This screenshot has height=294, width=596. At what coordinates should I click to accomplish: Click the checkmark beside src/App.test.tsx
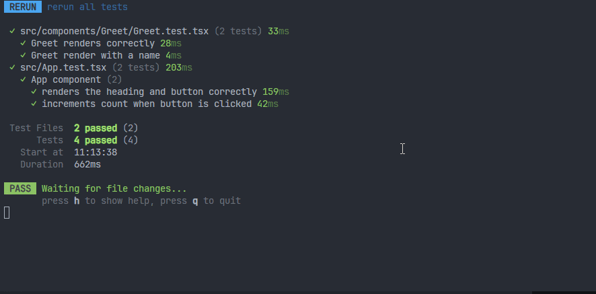pos(12,68)
